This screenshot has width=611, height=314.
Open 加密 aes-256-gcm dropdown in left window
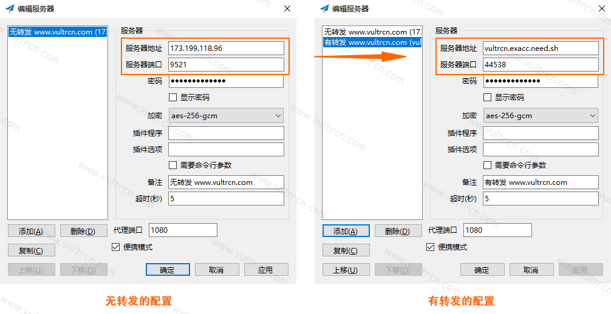pos(226,116)
